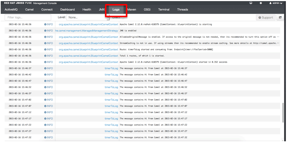Open the Terminal tab
The image size is (287, 142).
(164, 10)
